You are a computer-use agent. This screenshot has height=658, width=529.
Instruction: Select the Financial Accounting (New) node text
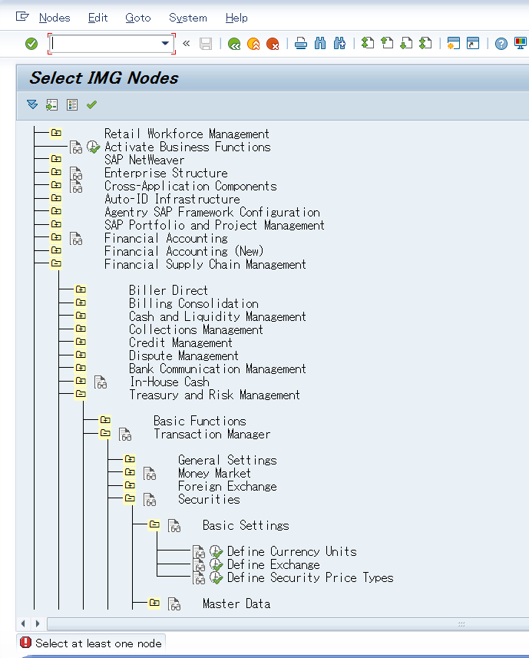183,251
